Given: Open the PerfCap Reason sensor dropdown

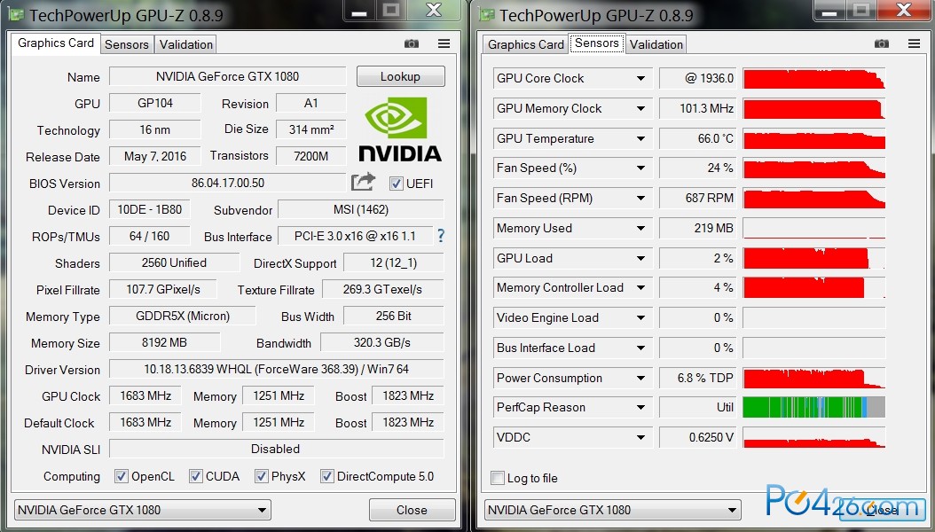Looking at the screenshot, I should click(x=640, y=408).
